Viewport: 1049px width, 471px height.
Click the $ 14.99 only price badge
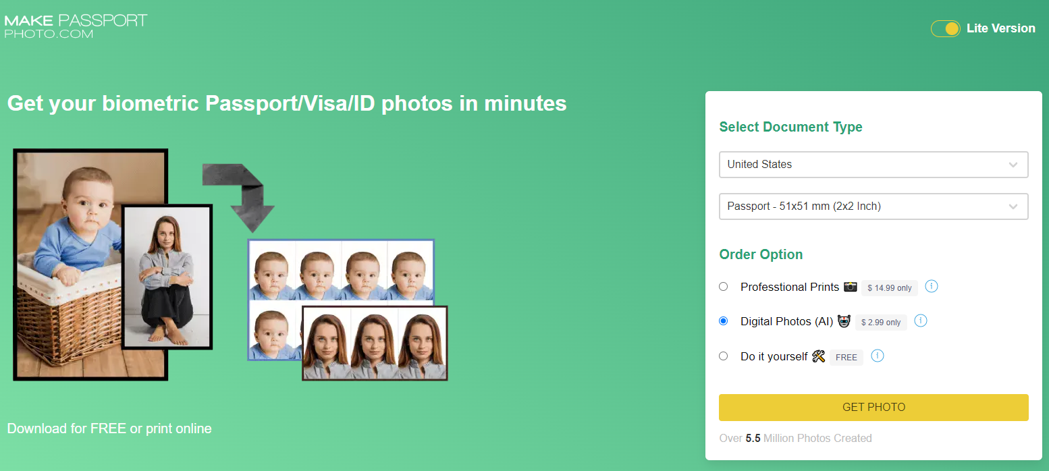pos(890,288)
